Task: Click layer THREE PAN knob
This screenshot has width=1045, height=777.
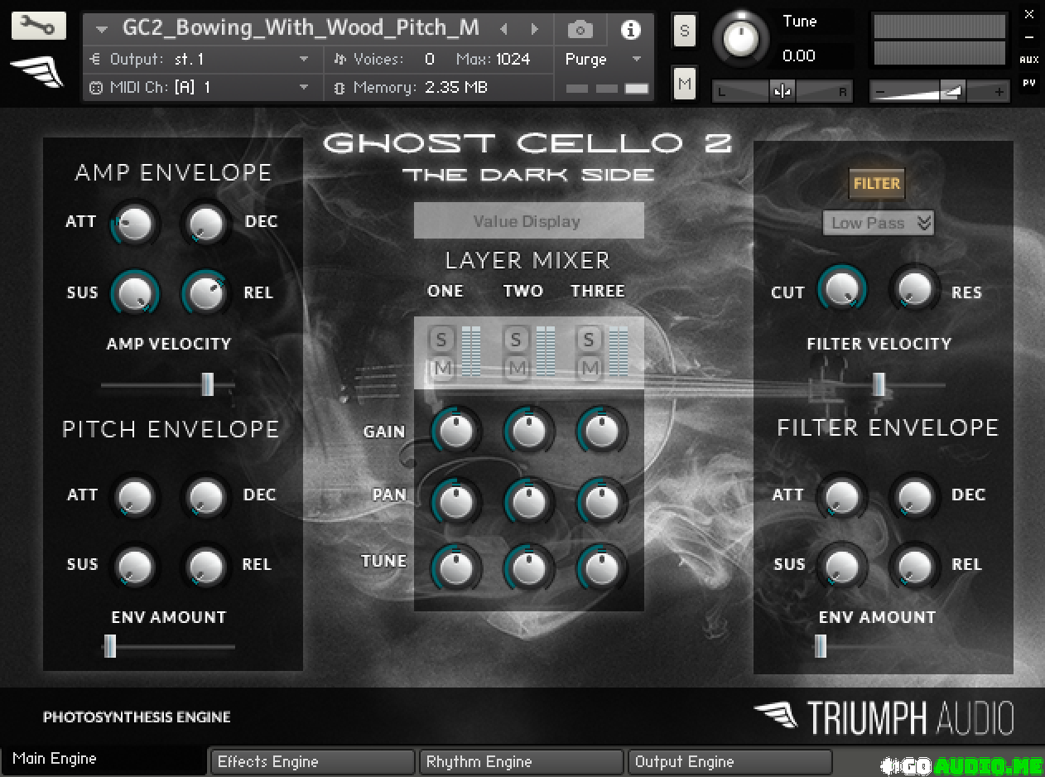Action: (x=602, y=500)
